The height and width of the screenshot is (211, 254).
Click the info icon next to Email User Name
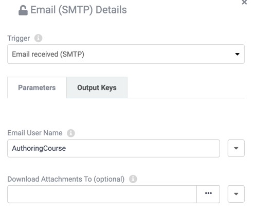point(71,133)
